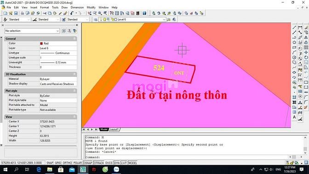
Task: Toggle OSNAP in status bar
Action: click(x=88, y=163)
